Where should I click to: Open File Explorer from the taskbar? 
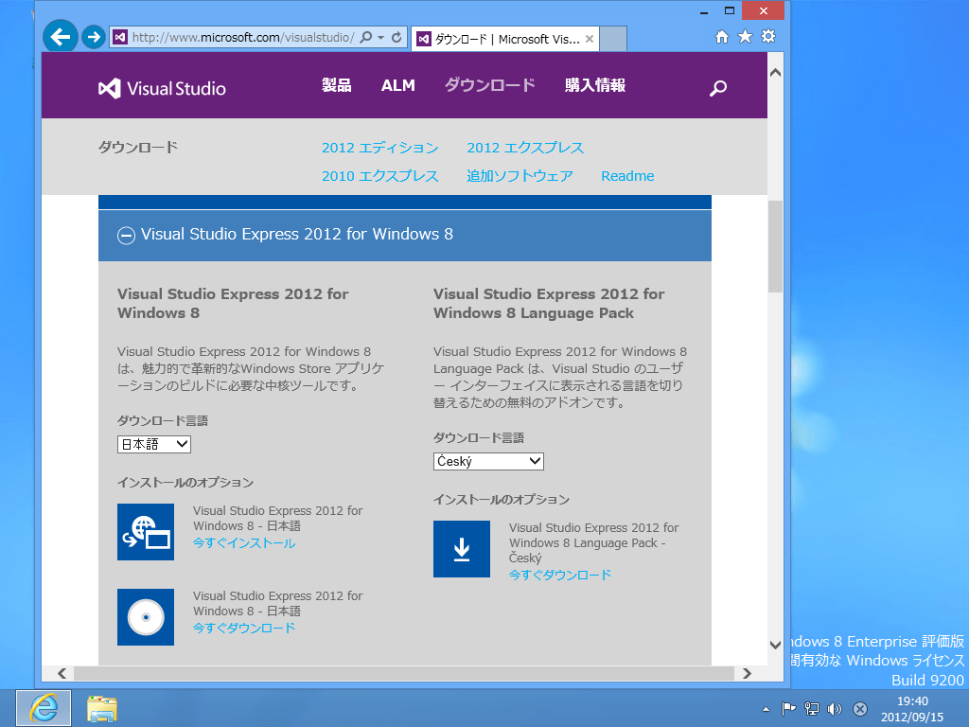tap(102, 708)
